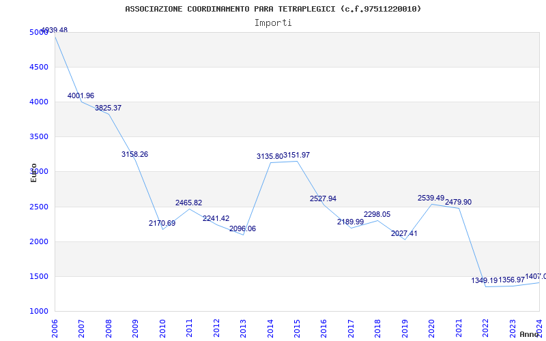This screenshot has width=546, height=341.
Task: Select the 2465.82 data label
Action: tap(189, 203)
